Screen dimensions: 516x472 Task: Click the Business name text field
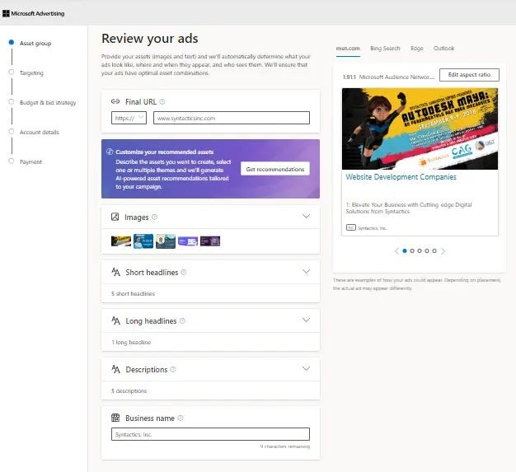click(x=210, y=434)
